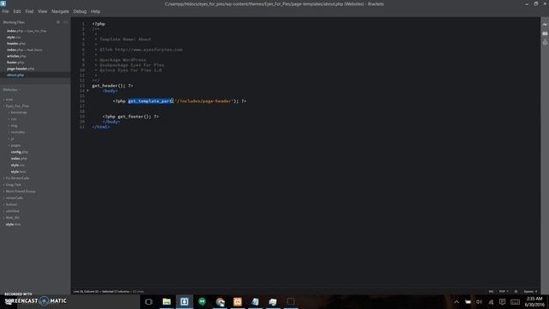Select articles.php in Working Files
The height and width of the screenshot is (309, 549).
click(x=16, y=56)
